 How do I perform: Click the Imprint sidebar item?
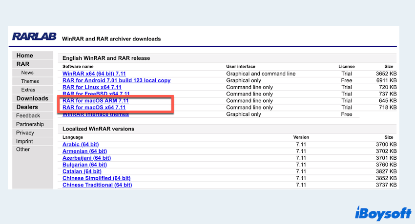[x=25, y=141]
